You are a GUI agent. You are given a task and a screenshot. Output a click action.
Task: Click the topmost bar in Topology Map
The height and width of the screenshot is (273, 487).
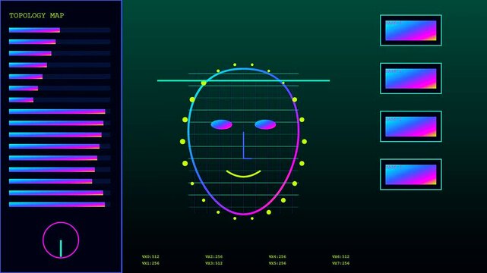click(59, 30)
